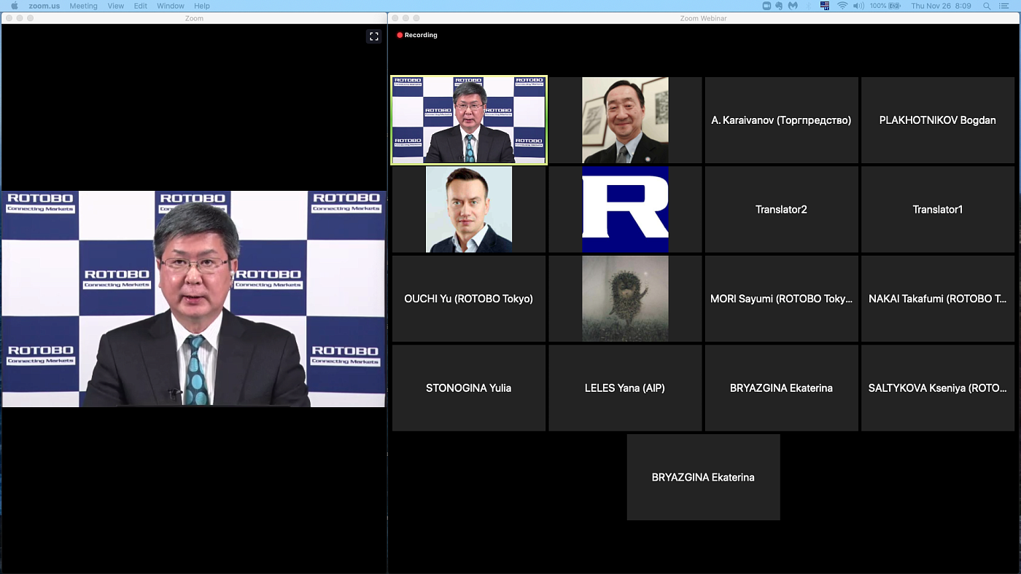This screenshot has height=574, width=1021.
Task: Click the battery 100% indicator
Action: coord(886,6)
